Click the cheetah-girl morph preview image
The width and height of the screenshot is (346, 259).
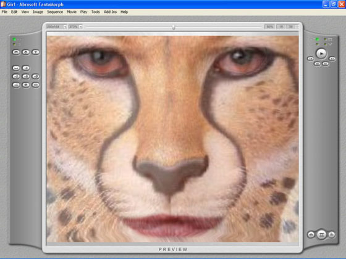coord(172,139)
